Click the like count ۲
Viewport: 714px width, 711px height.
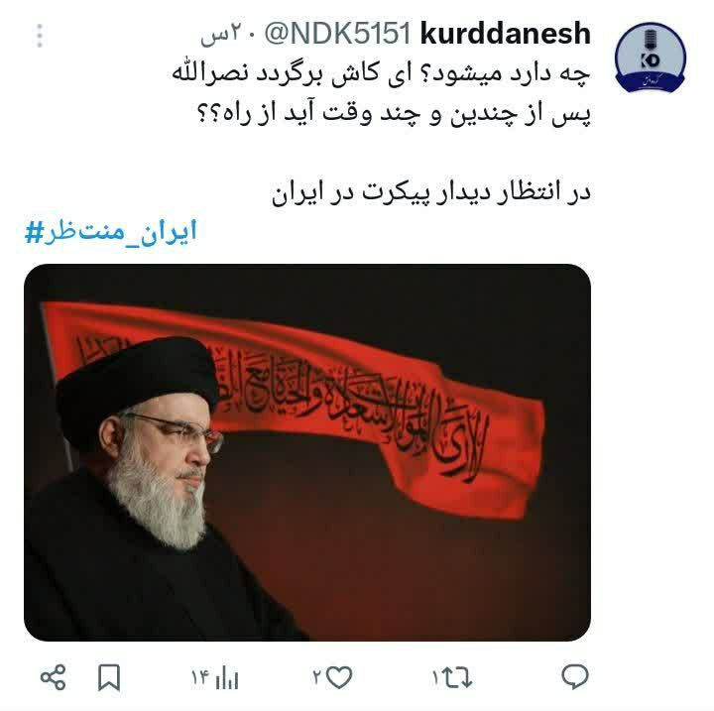pos(317,677)
